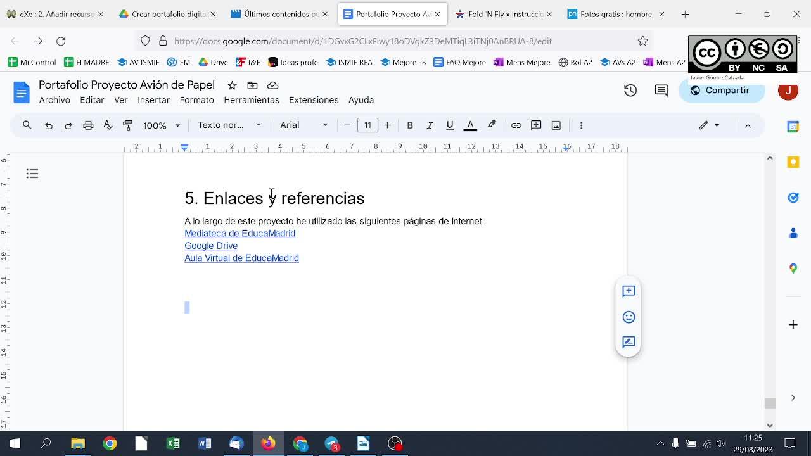Click the insert link icon

point(516,125)
